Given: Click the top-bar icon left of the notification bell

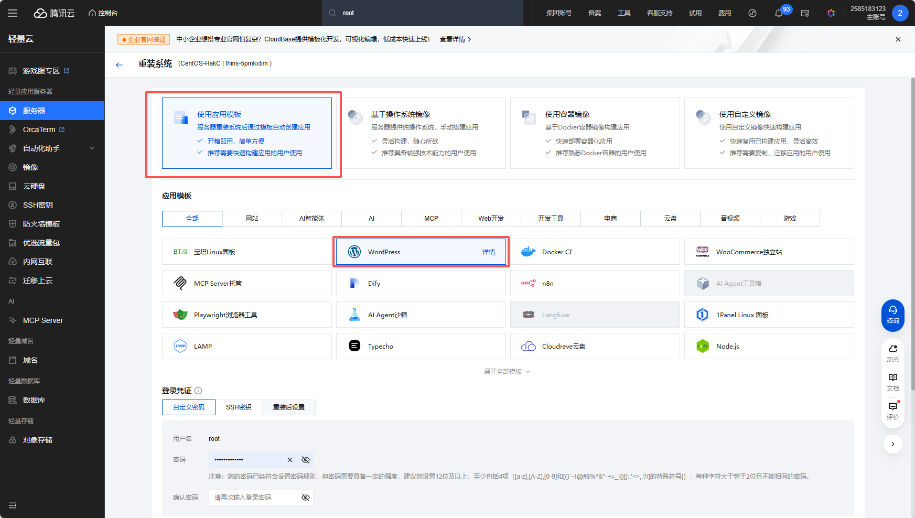Looking at the screenshot, I should click(752, 13).
